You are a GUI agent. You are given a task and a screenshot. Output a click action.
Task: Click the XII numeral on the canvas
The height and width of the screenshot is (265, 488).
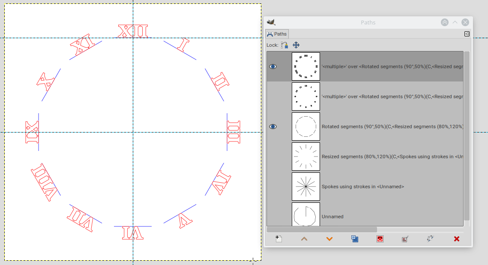[133, 31]
